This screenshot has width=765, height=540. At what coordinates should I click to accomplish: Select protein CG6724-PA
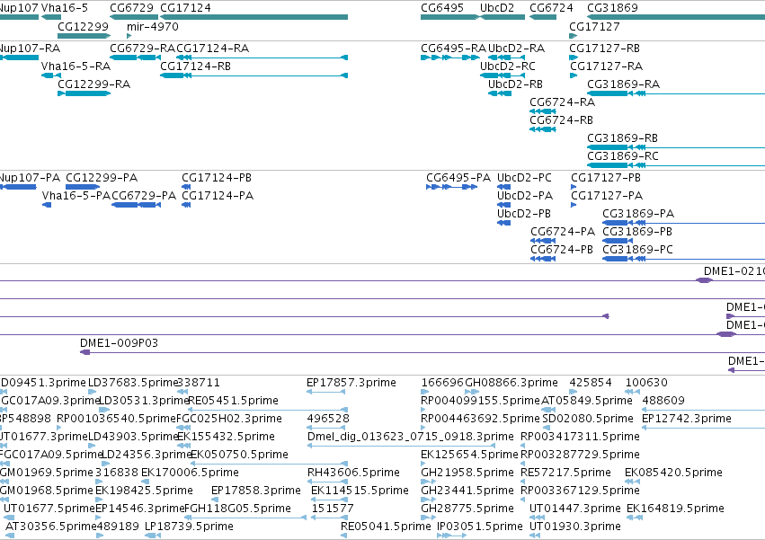coord(543,241)
